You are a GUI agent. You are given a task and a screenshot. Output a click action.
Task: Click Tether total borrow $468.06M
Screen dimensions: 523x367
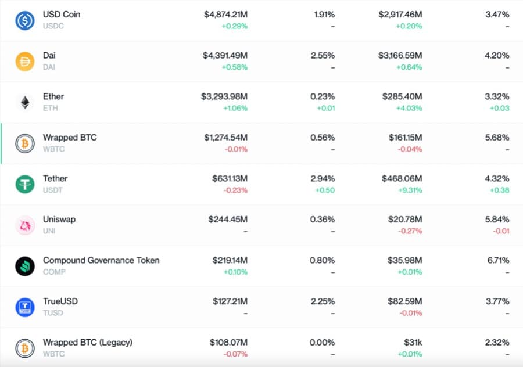click(x=402, y=178)
